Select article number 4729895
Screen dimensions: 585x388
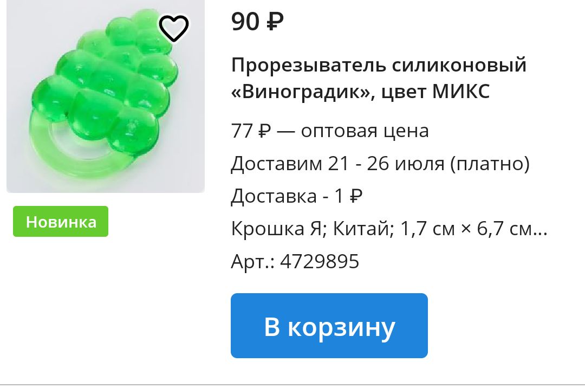(320, 261)
